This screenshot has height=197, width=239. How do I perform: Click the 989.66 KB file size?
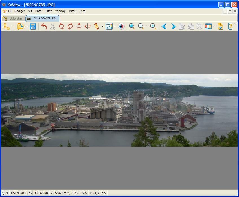41,193
